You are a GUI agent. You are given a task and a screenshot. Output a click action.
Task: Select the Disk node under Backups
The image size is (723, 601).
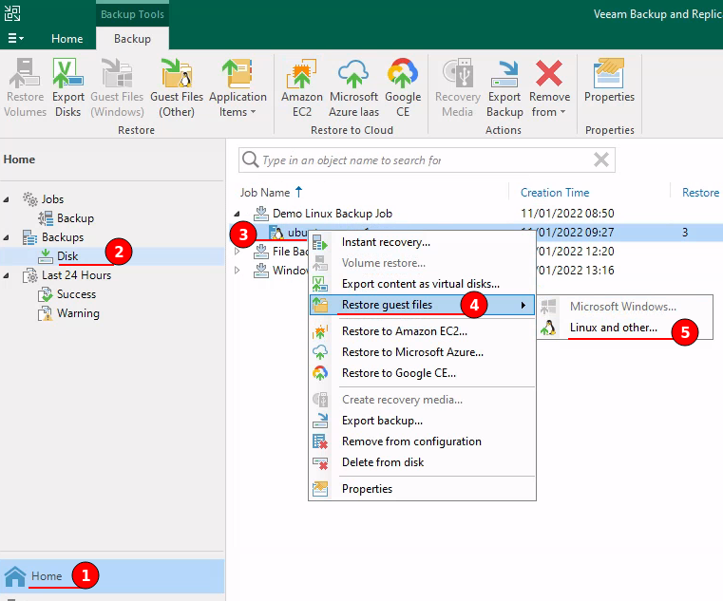pyautogui.click(x=67, y=256)
